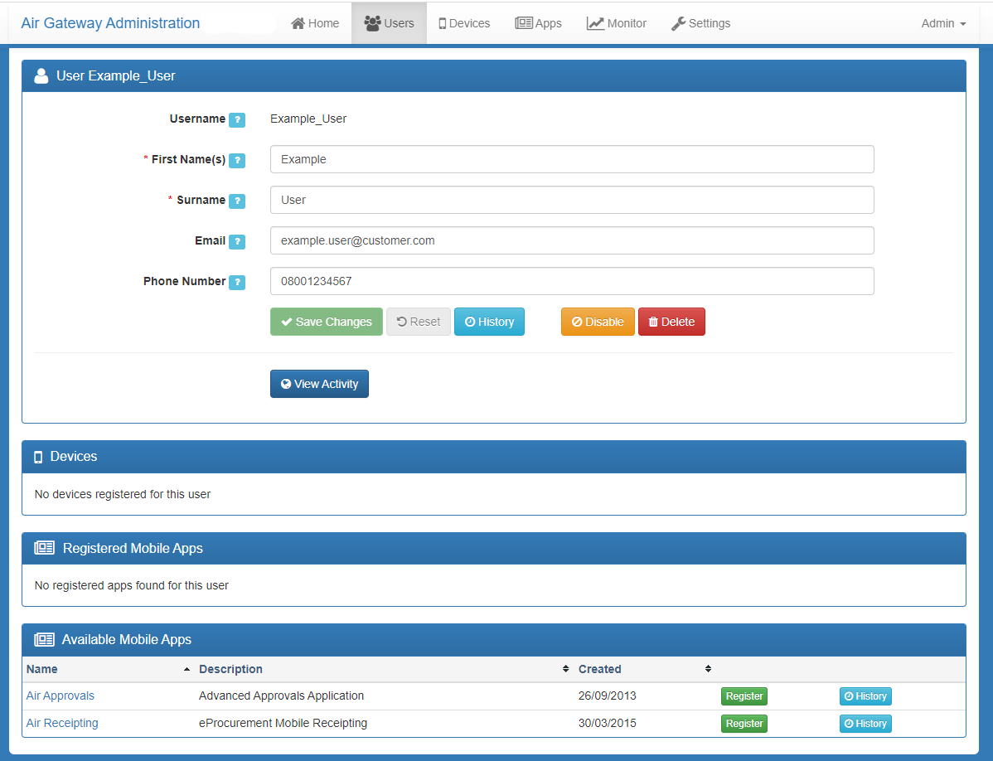
Task: Select 'No registered apps found for this user' text
Action: (x=131, y=585)
